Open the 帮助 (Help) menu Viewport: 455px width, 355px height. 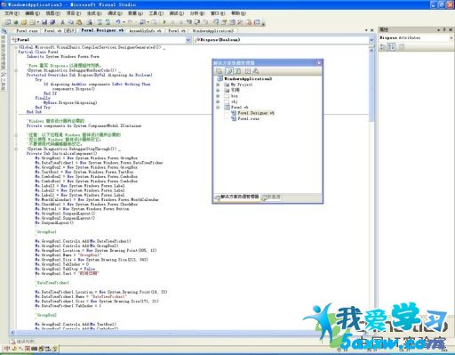coord(238,13)
